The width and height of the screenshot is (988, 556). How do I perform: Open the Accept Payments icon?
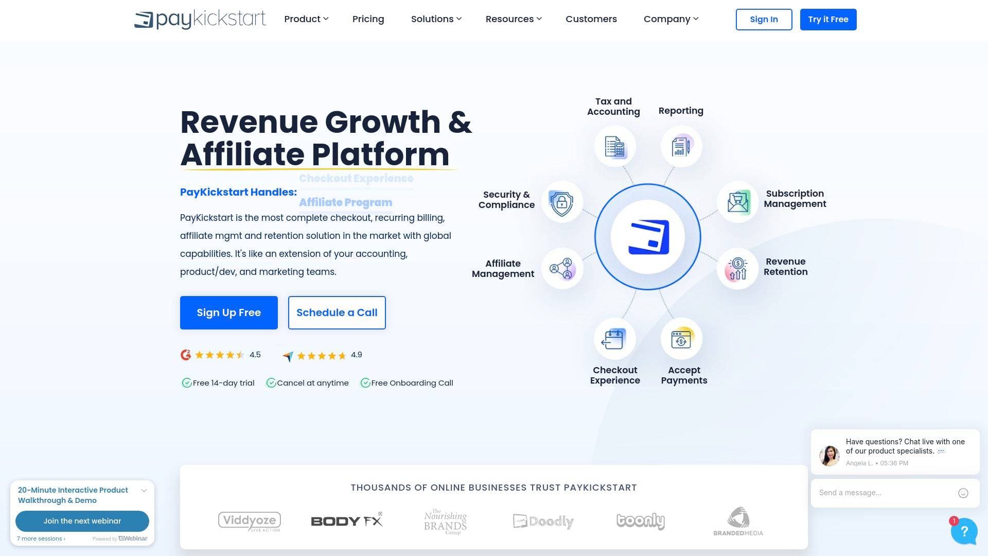pos(681,339)
